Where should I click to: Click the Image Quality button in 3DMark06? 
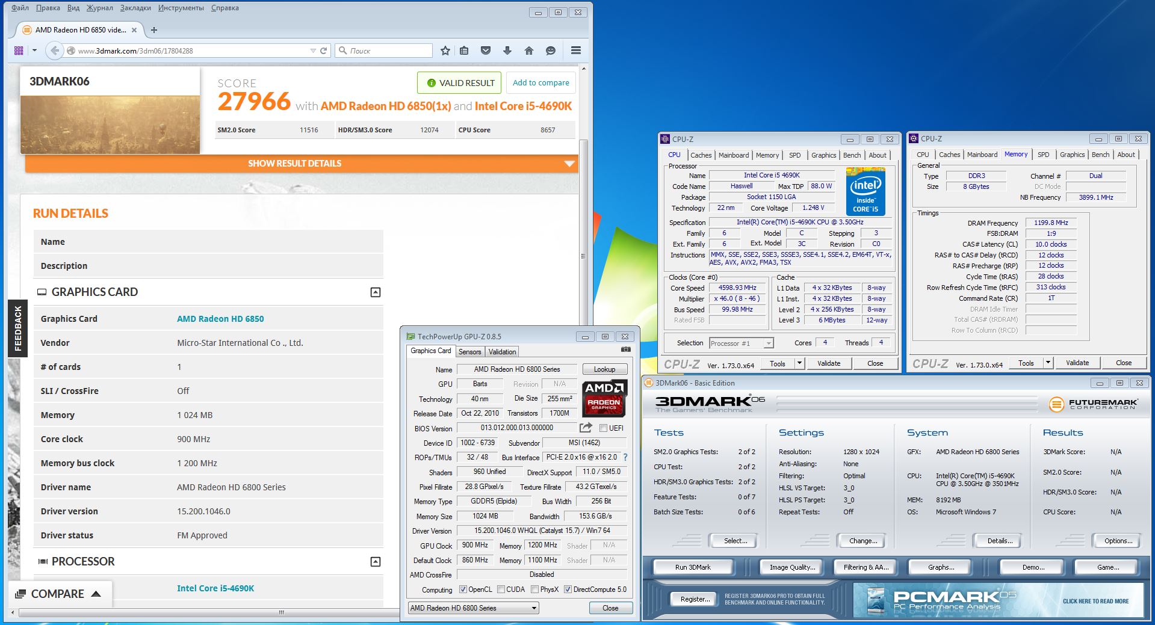tap(792, 567)
